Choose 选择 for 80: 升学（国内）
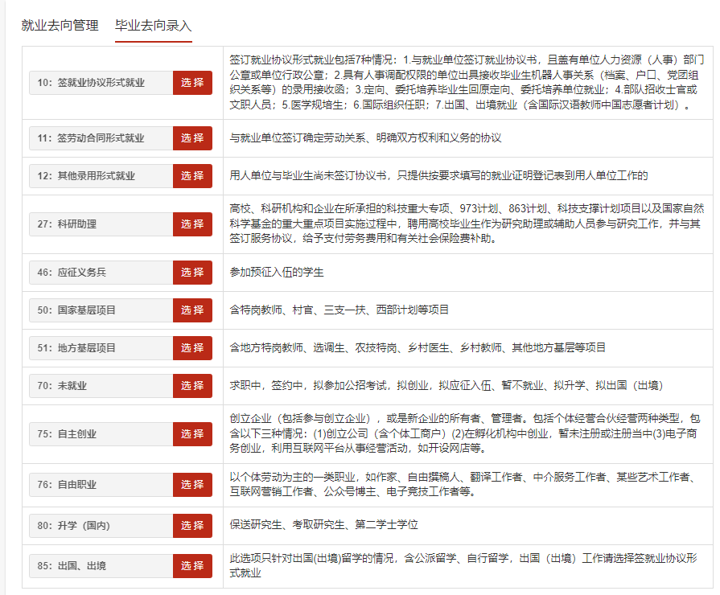The height and width of the screenshot is (595, 720). pyautogui.click(x=192, y=526)
